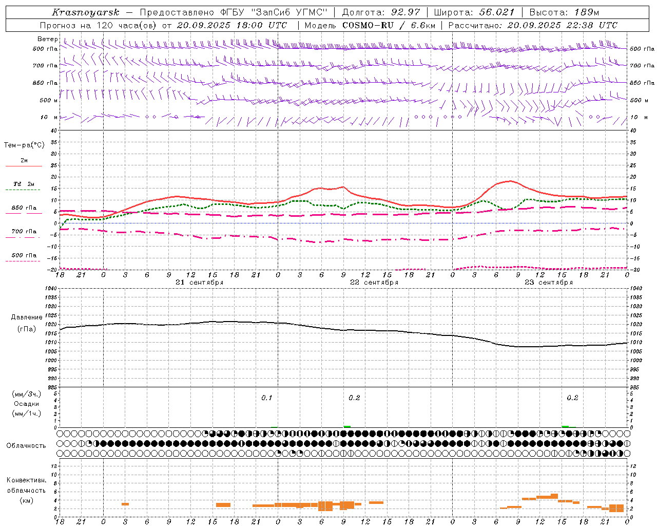Viewport: 657px width, 526px height.
Task: Select the 'Прогноз на 120 часа(ов)' forecast header text
Action: [99, 25]
